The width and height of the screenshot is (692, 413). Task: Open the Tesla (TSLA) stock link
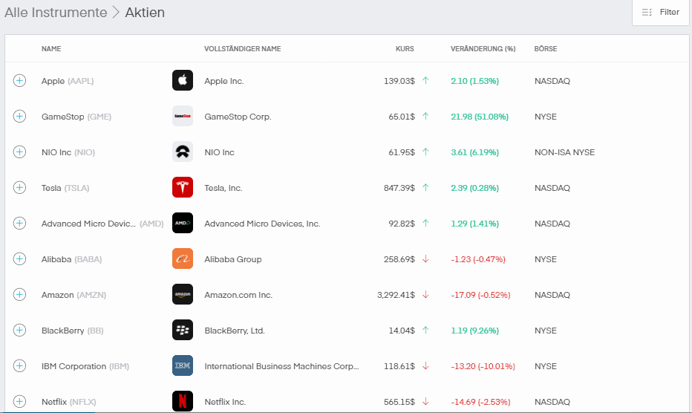click(x=65, y=188)
